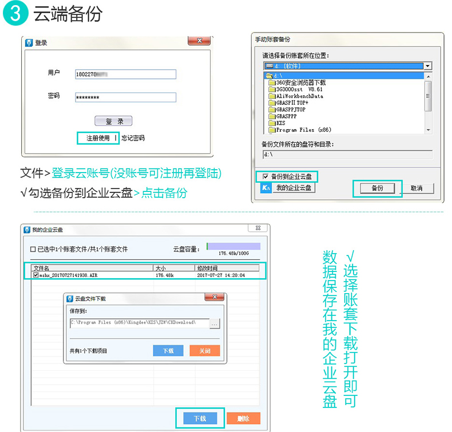
Task: Click the 我的企业云盘 window app icon
Action: 27,230
